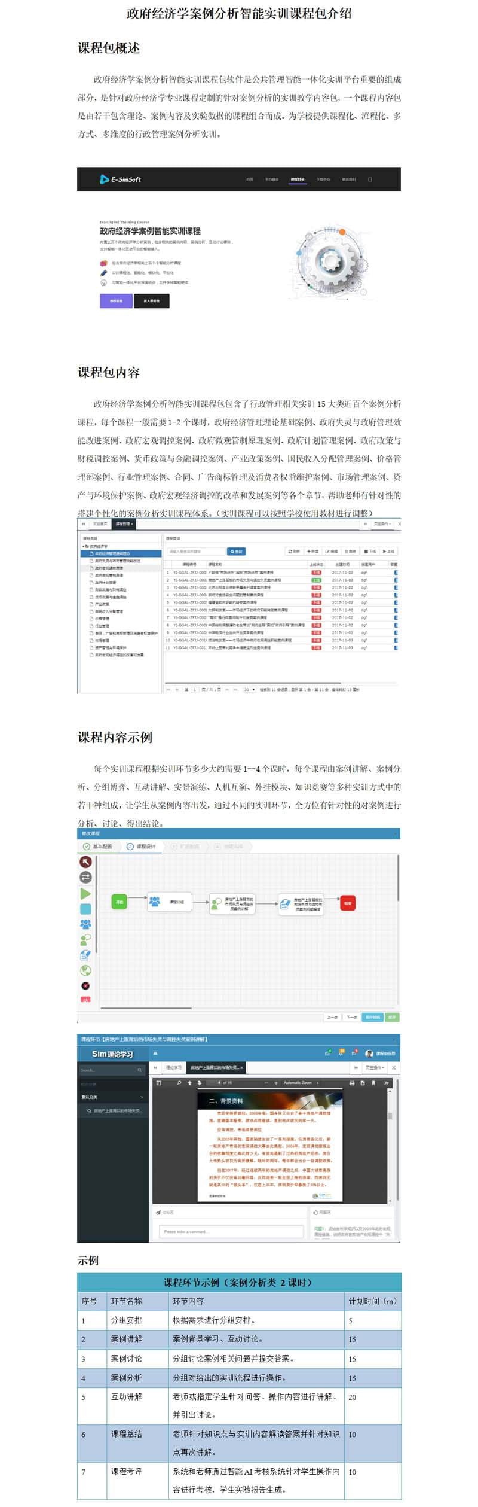Viewport: 478px width, 1507px height.
Task: Select the green globe tool in palette
Action: pyautogui.click(x=85, y=970)
